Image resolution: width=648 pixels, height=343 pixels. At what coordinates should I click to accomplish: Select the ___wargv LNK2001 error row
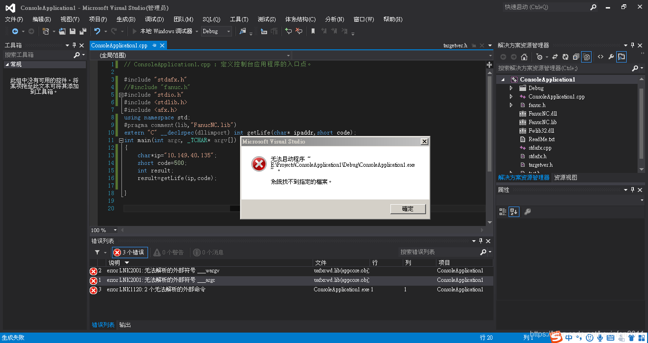291,271
